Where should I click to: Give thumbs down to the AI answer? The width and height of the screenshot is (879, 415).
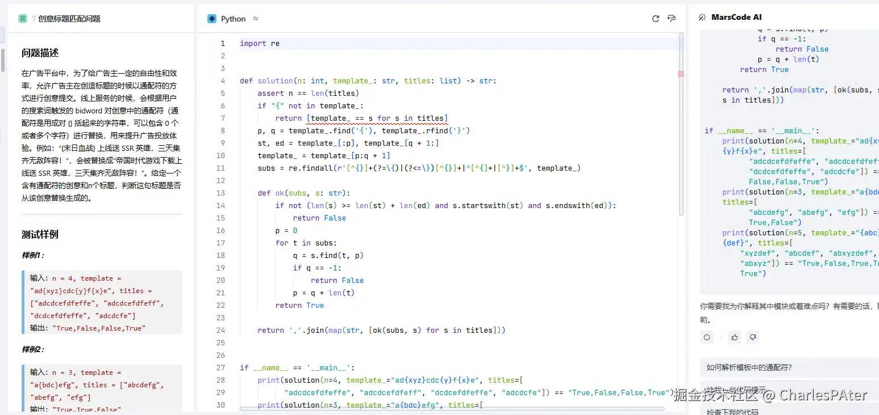[x=752, y=337]
